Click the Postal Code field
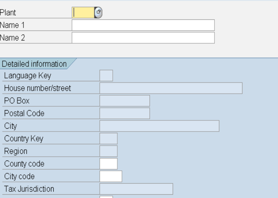The width and height of the screenshot is (278, 198). point(125,113)
